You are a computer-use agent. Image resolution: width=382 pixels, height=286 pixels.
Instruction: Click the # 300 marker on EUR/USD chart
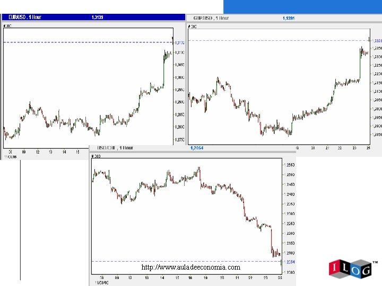coord(7,25)
